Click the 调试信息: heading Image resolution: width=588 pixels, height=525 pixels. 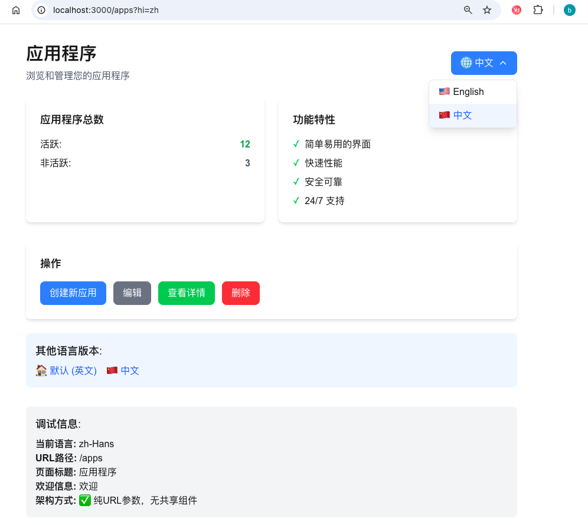click(58, 424)
